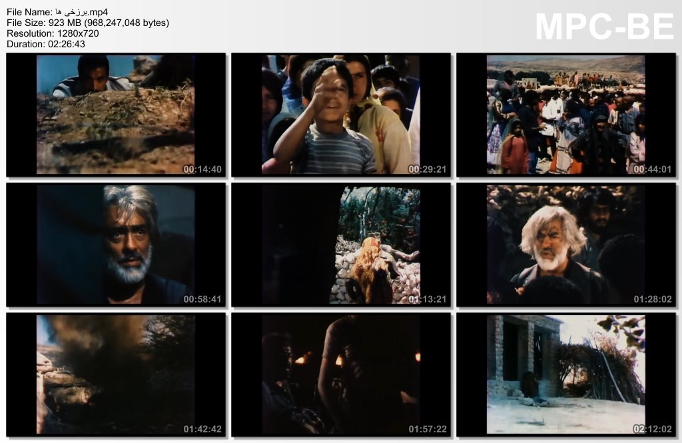Image resolution: width=682 pixels, height=443 pixels.
Task: Click the 01:57:22 timestamp label
Action: click(x=427, y=429)
